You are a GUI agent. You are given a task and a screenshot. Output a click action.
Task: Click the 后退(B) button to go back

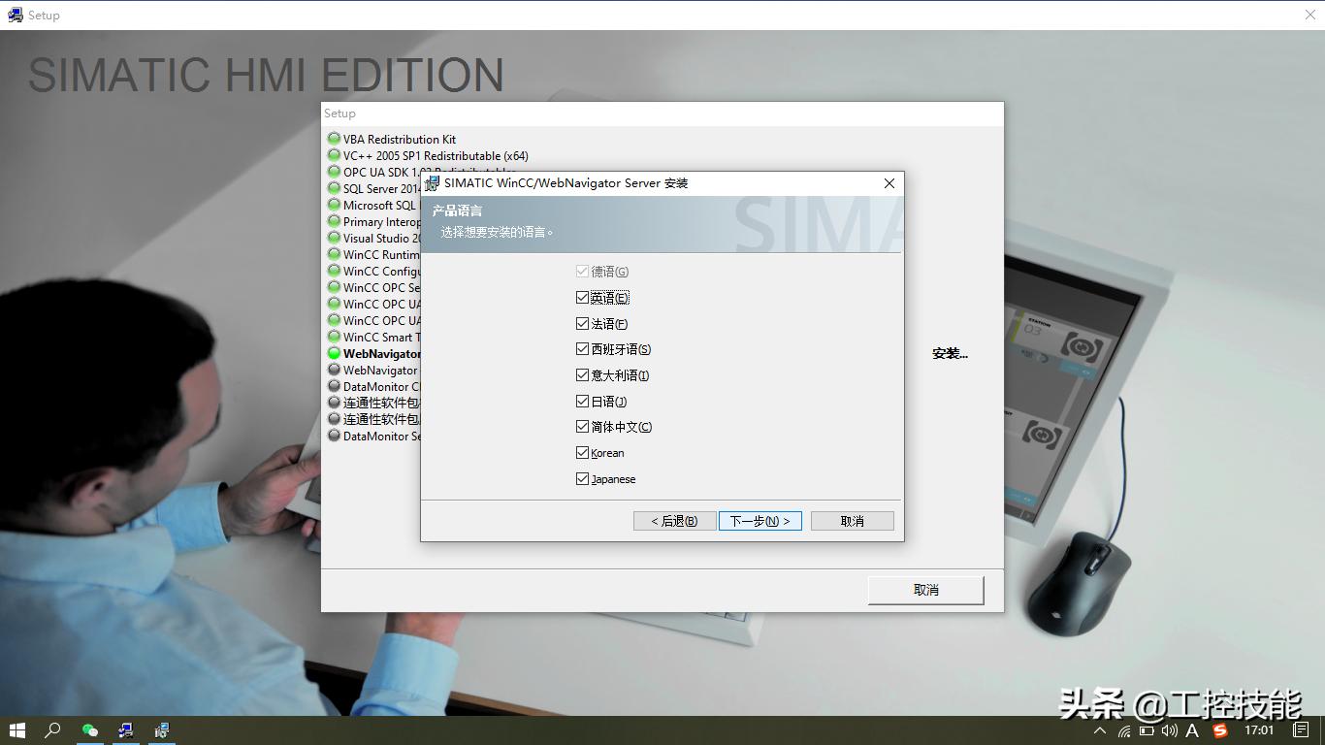tap(674, 520)
